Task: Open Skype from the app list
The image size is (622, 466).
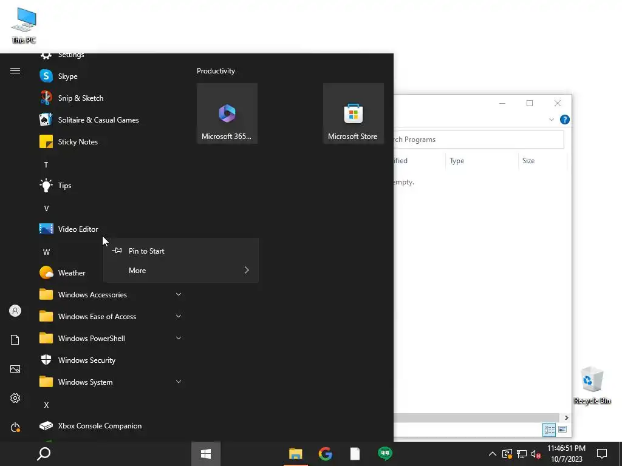Action: (x=111, y=76)
